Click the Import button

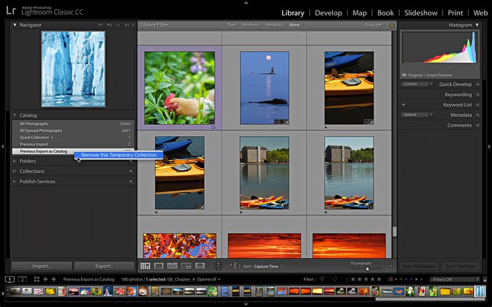(x=41, y=266)
